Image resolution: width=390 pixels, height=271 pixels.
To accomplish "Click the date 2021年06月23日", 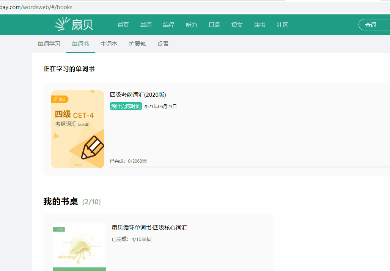I will [x=160, y=107].
